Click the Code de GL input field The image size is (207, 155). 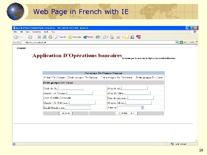click(x=71, y=88)
